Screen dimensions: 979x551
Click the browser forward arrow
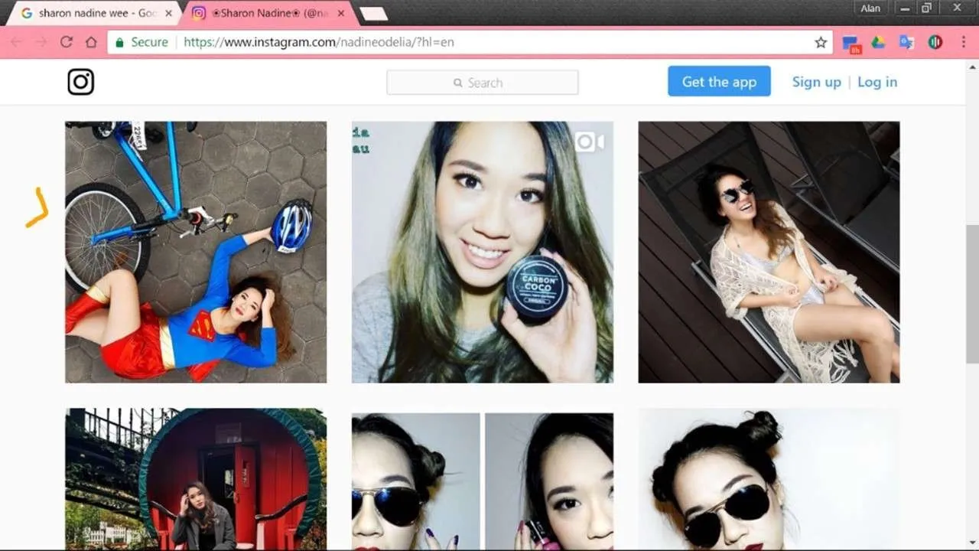tap(41, 42)
